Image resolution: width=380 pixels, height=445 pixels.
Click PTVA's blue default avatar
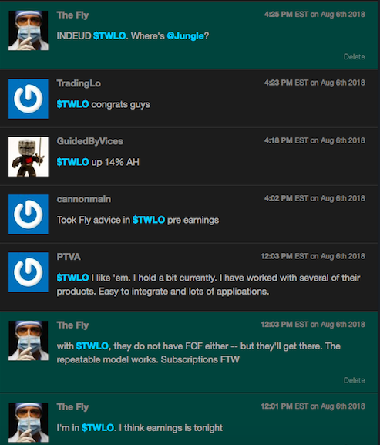click(29, 272)
